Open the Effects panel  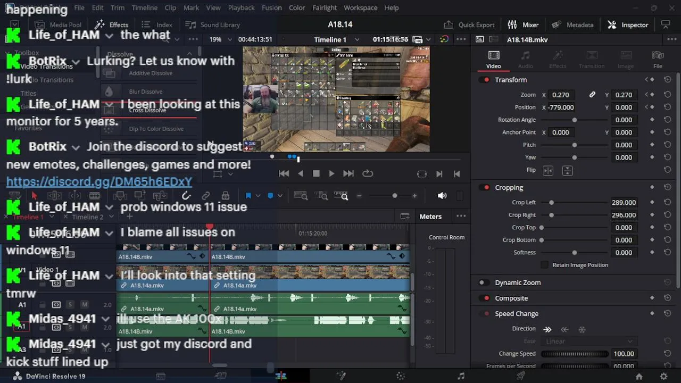point(111,24)
